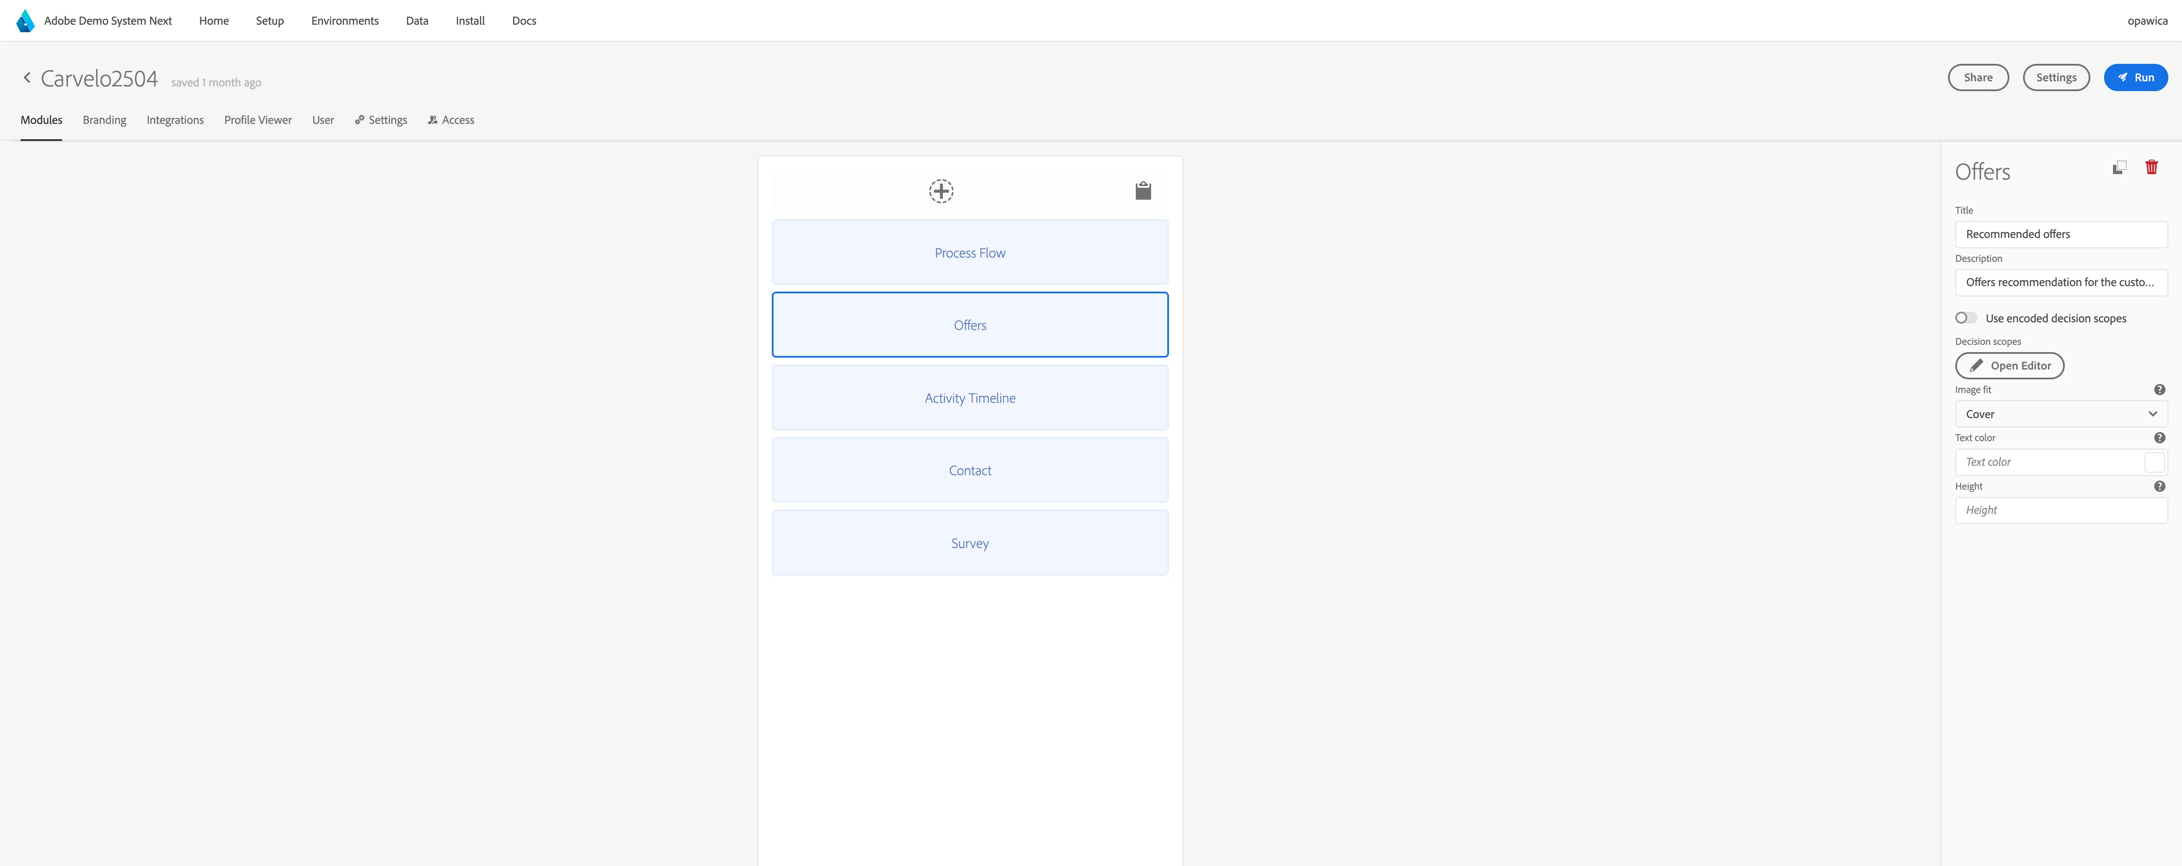Show help for Image fit
Viewport: 2182px width, 866px height.
2159,390
